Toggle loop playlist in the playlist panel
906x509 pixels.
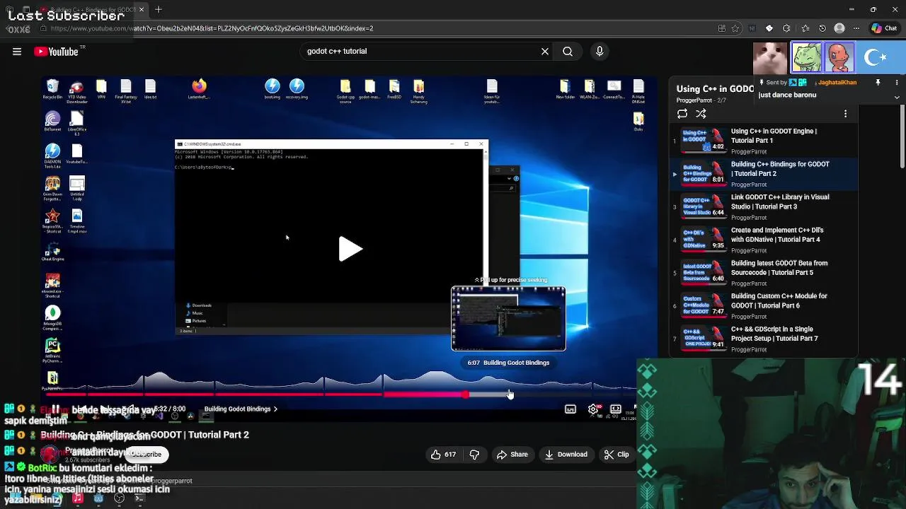(682, 114)
